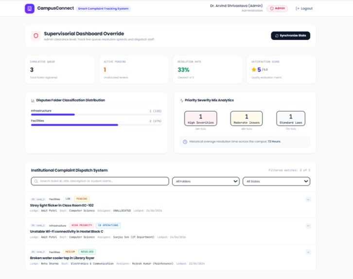The height and width of the screenshot is (279, 353).
Task: Click the shield icon beside Supervisorial Dashboard Override
Action: tap(36, 36)
